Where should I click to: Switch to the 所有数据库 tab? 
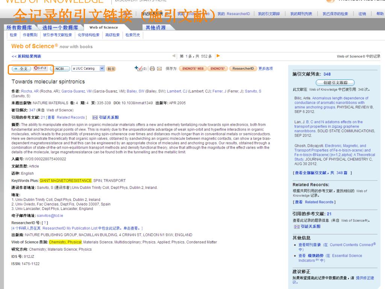[x=21, y=27]
